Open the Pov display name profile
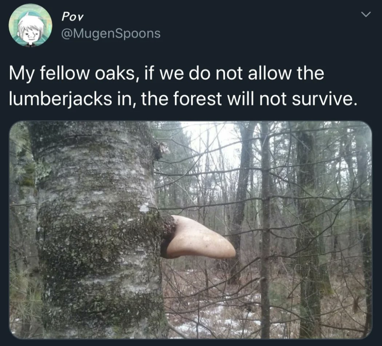Viewport: 382px width, 346px height. [x=72, y=17]
